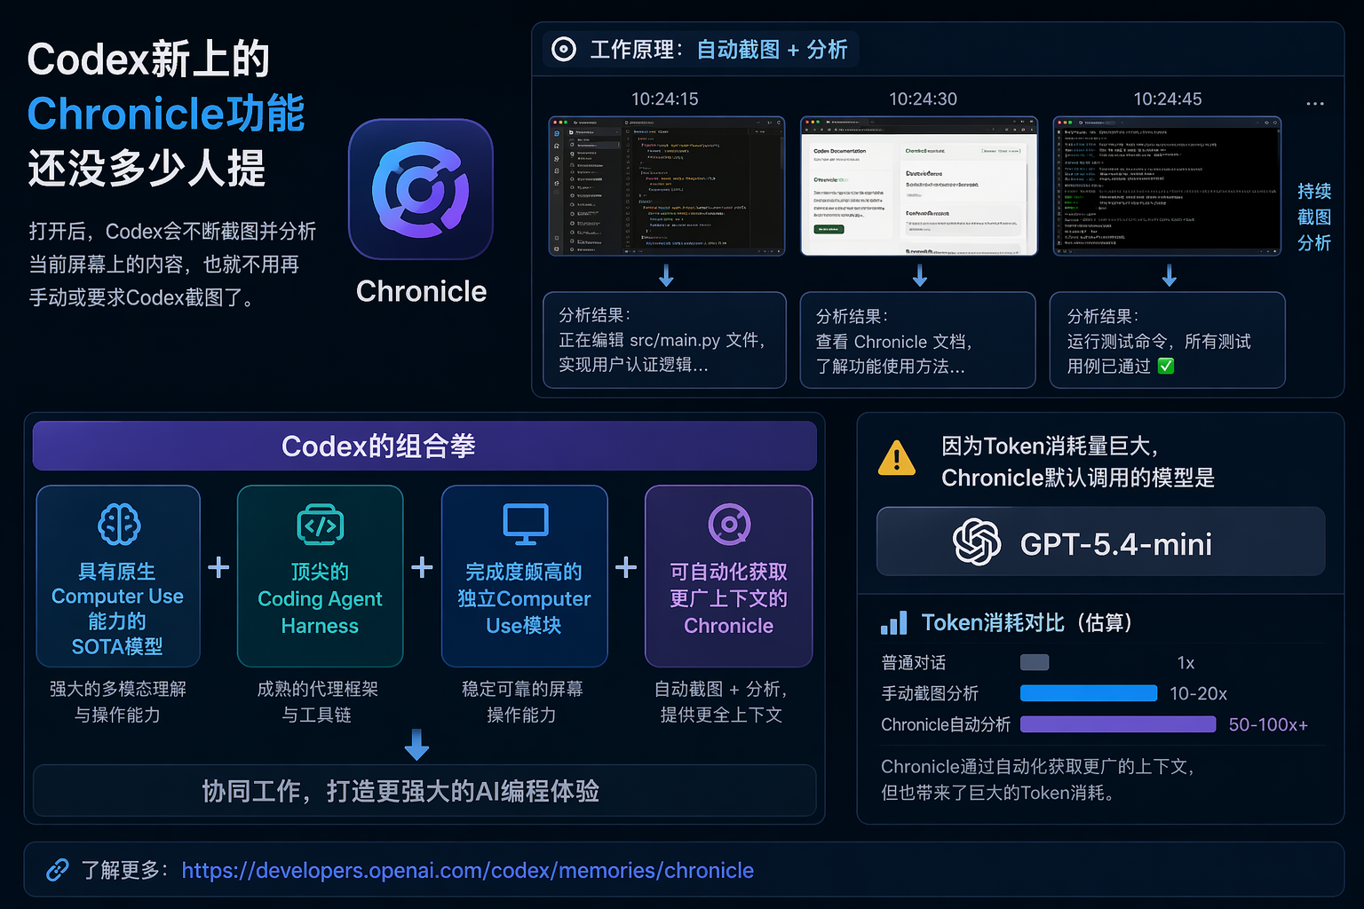Click the Chronicle自动分析 row label
The image size is (1364, 909).
click(x=946, y=724)
